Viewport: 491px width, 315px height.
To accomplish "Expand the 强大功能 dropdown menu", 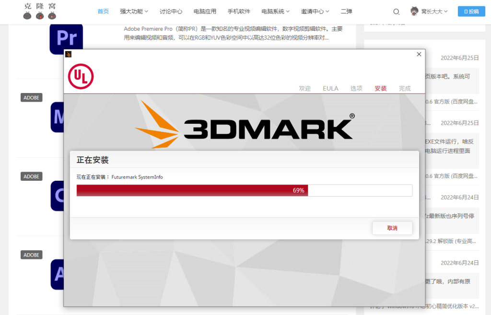I will click(134, 12).
